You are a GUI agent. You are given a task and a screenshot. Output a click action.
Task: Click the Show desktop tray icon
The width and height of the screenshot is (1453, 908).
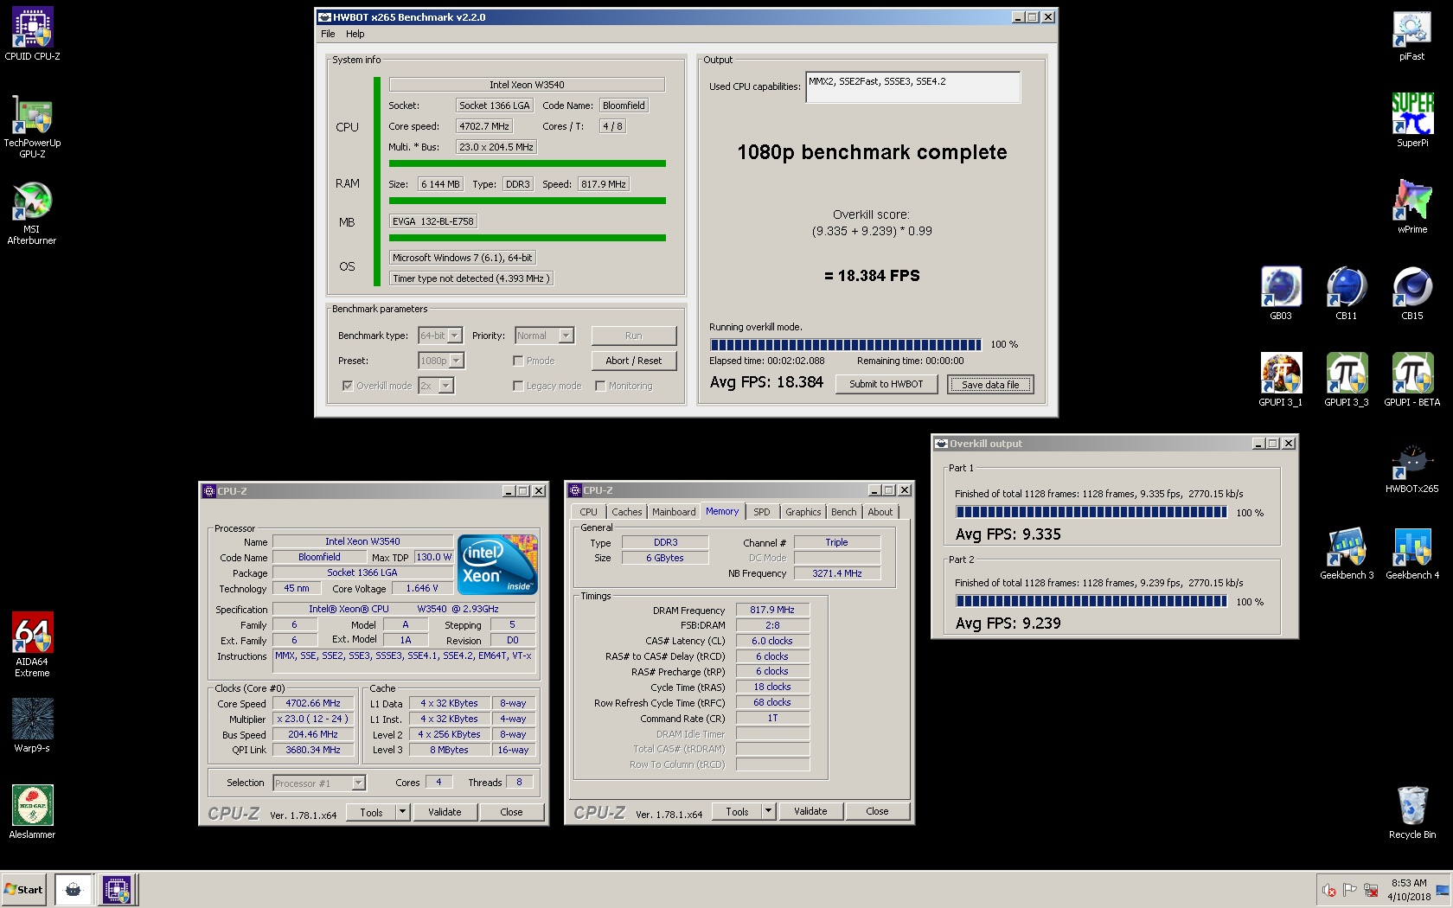coord(1442,890)
